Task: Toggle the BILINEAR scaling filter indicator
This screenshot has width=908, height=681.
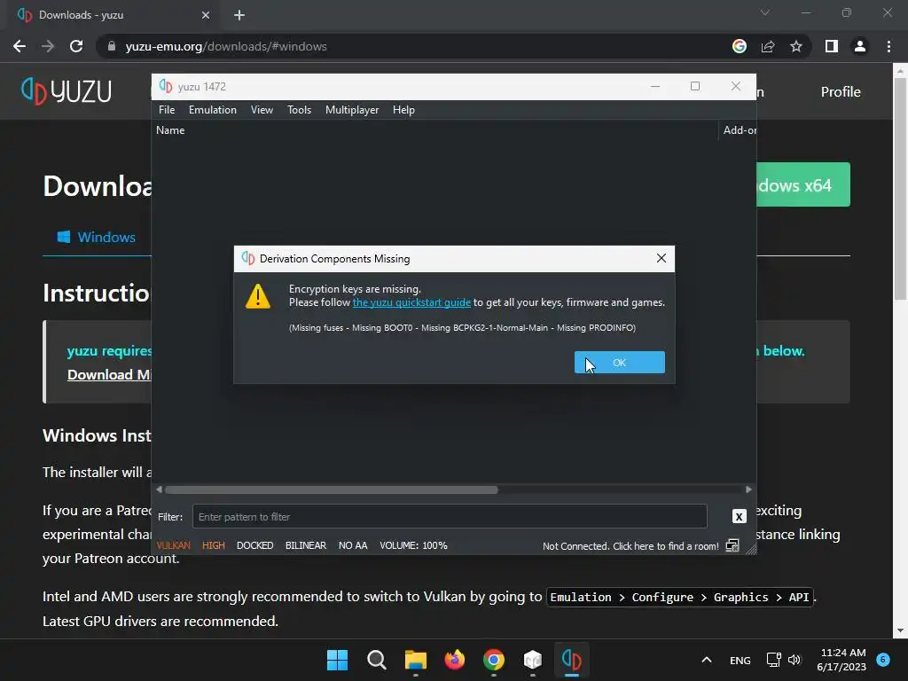Action: pos(306,545)
